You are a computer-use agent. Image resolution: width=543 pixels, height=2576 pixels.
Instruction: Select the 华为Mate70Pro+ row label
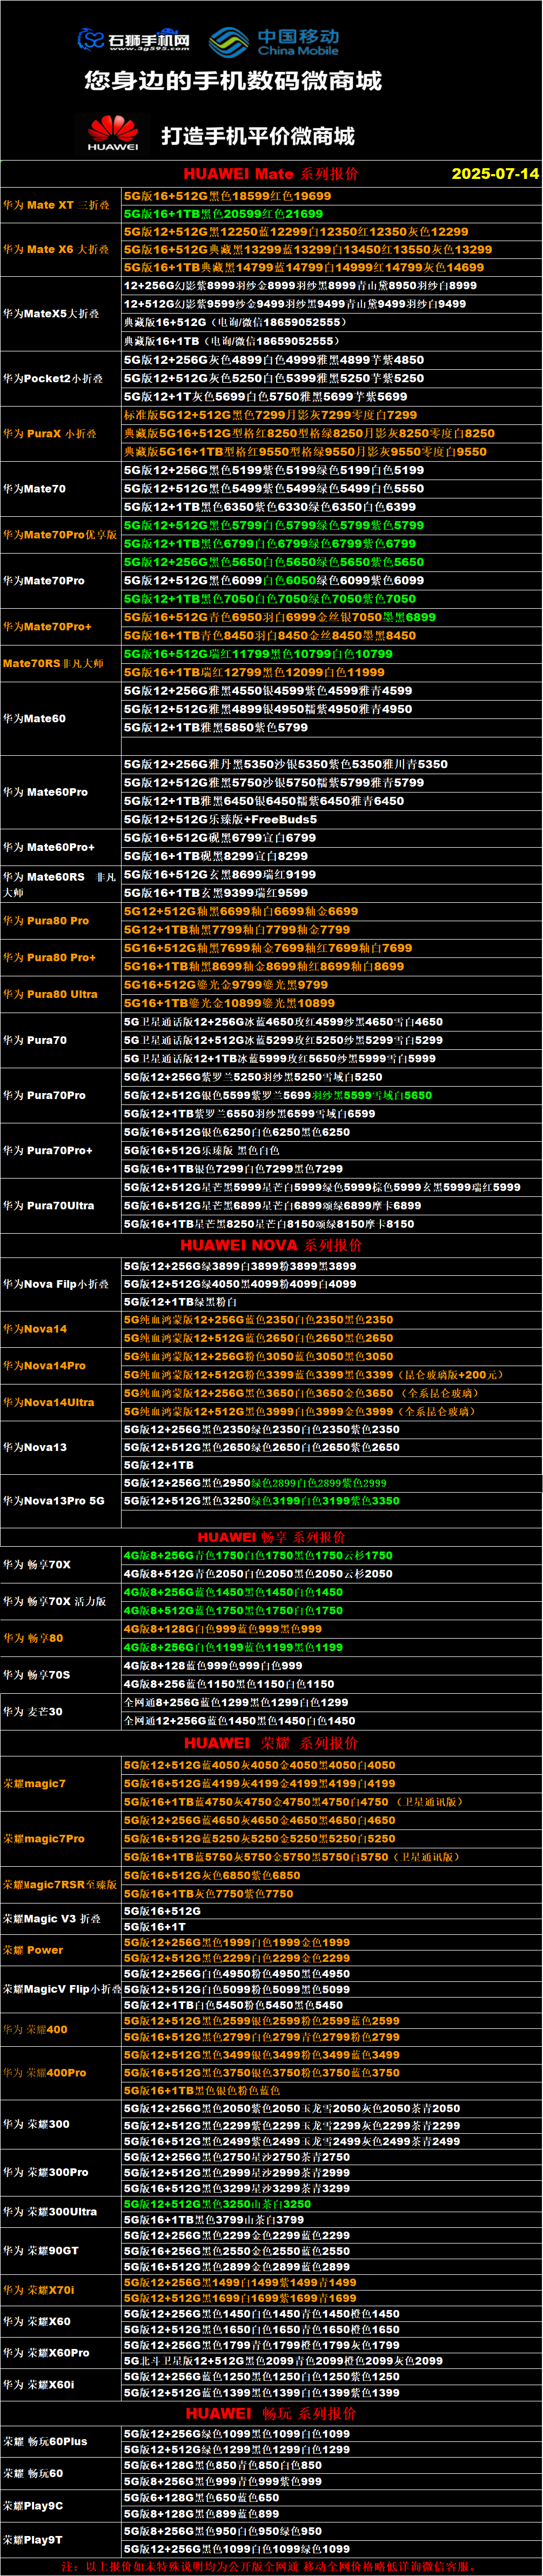click(47, 627)
